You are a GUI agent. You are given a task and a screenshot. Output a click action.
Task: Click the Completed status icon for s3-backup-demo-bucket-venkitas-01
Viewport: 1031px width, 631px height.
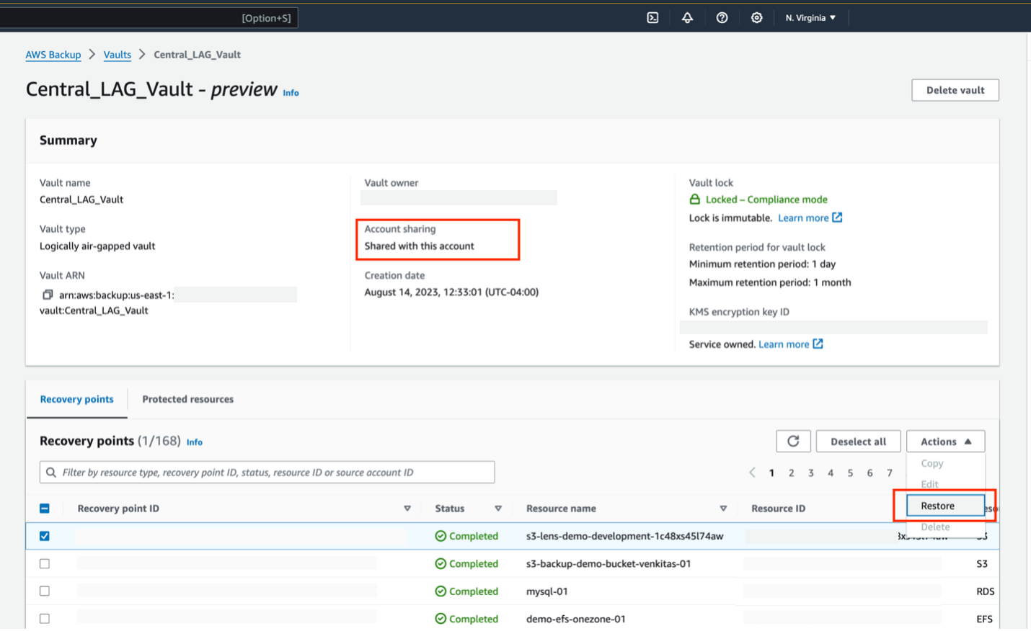[441, 564]
